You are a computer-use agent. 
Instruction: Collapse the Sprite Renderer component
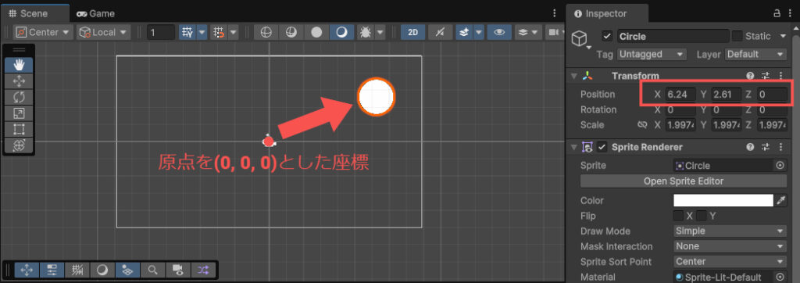pyautogui.click(x=574, y=148)
